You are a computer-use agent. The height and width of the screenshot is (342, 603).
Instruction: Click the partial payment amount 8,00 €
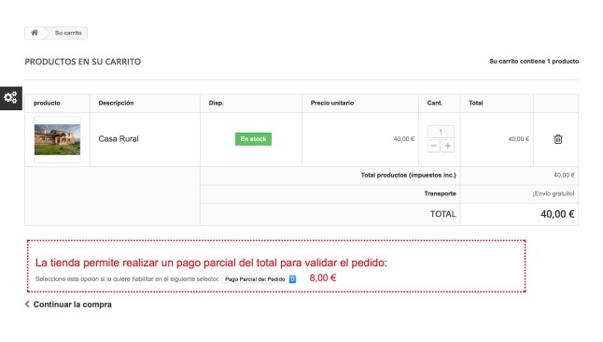pos(323,278)
